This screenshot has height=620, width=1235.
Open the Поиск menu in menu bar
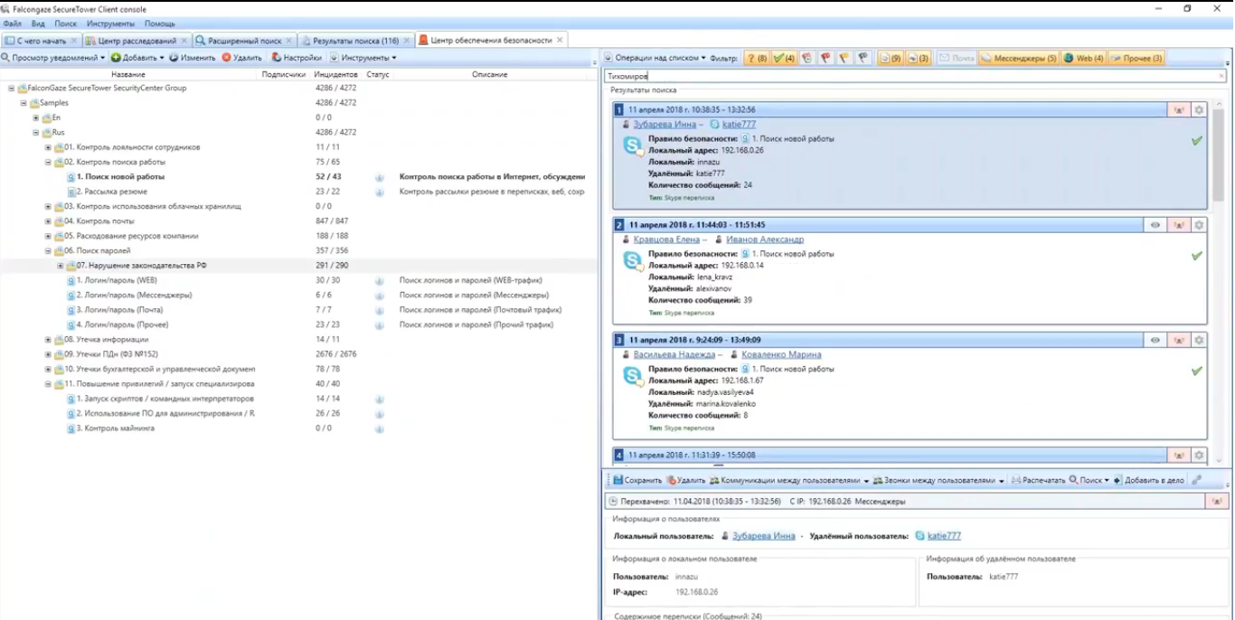65,23
